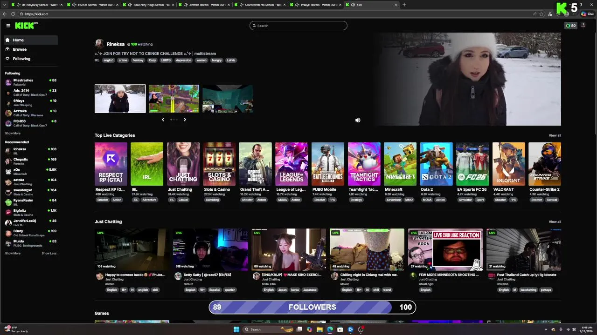Switch to PeakyH Stream browser tab

(315, 5)
